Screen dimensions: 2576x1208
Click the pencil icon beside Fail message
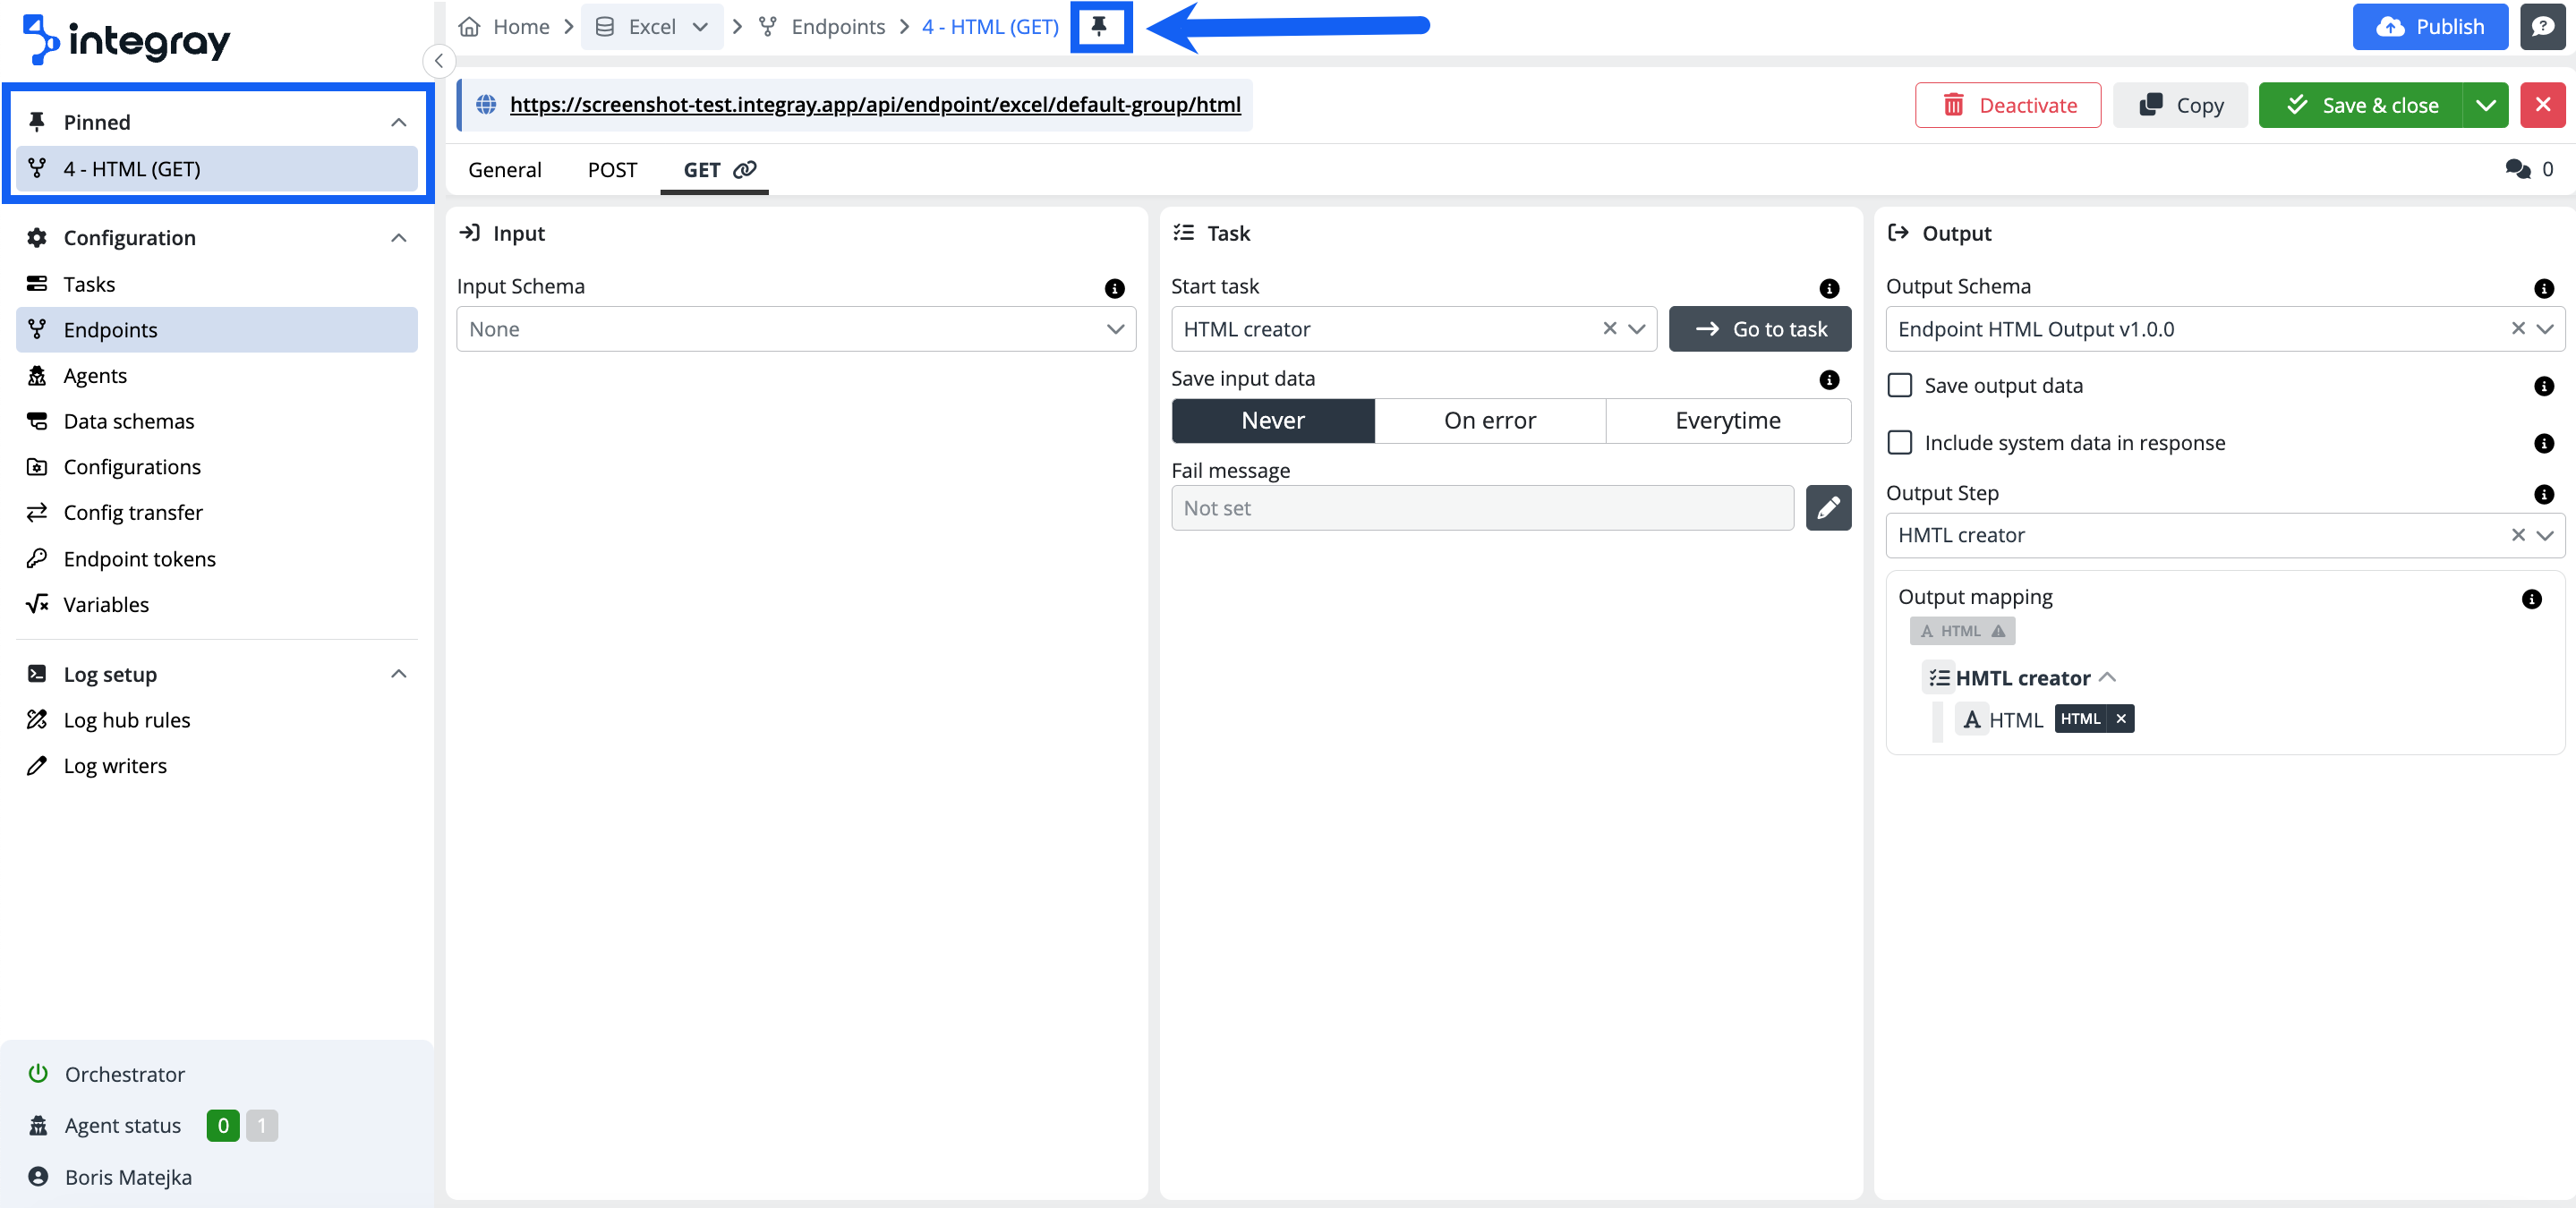[1827, 508]
